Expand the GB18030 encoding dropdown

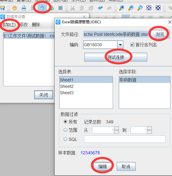[x=120, y=45]
